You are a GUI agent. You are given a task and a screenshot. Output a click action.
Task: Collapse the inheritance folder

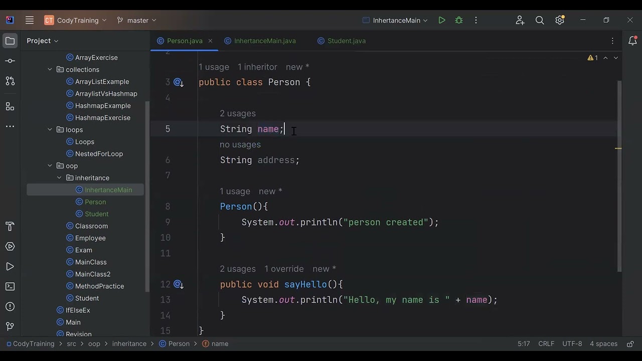tap(59, 178)
